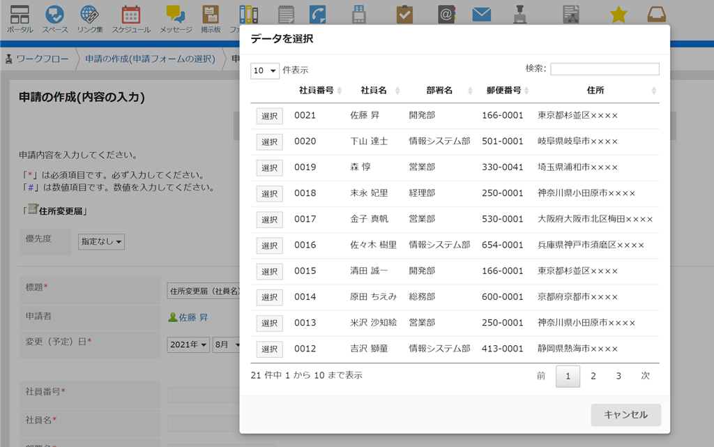Click 前 to view previous page
The width and height of the screenshot is (714, 447).
[x=541, y=376]
